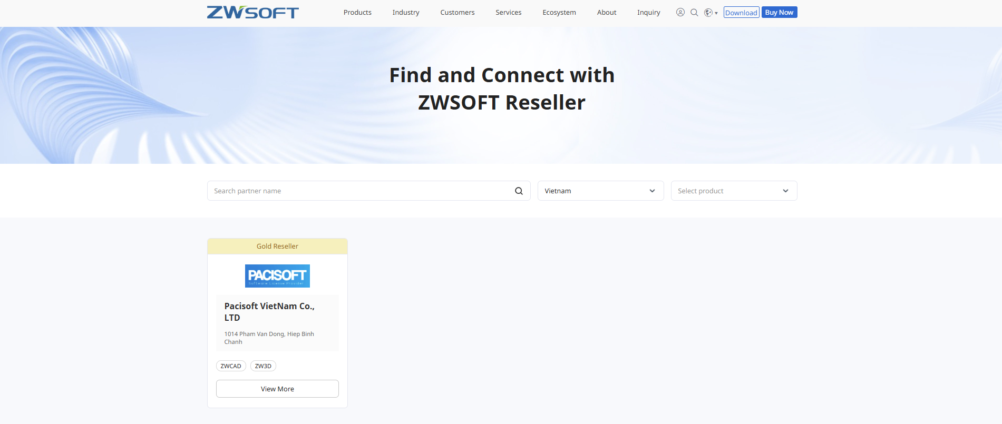1002x424 pixels.
Task: Click the header search magnifier icon
Action: coord(694,12)
